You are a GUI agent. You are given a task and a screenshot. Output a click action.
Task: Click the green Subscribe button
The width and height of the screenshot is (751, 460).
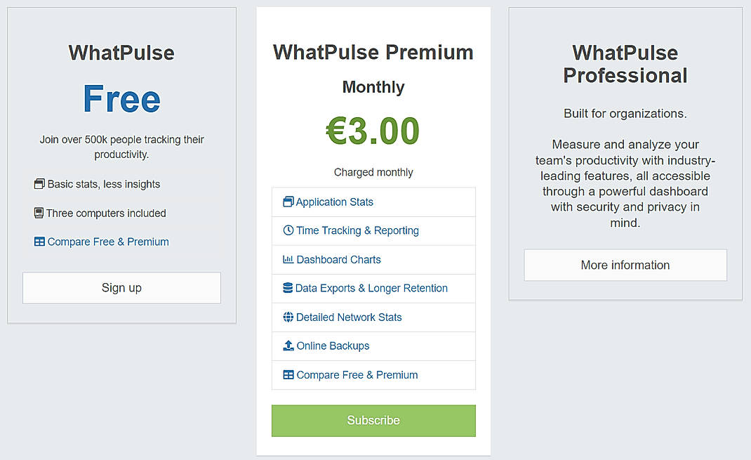click(373, 420)
